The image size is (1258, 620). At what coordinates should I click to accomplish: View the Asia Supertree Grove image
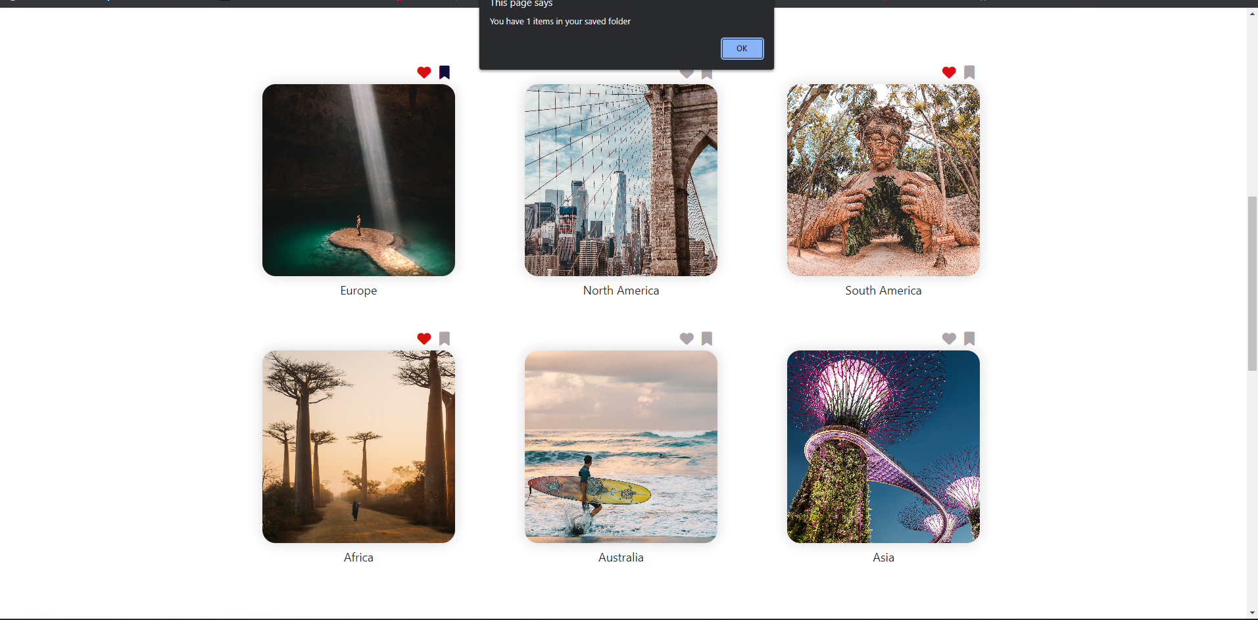coord(883,446)
